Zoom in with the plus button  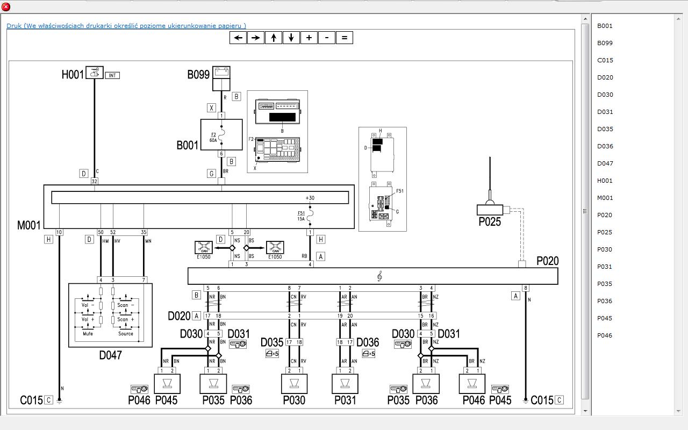309,38
